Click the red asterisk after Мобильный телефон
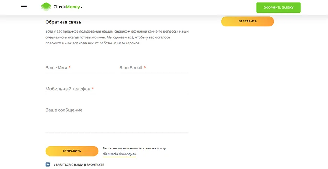 point(93,89)
